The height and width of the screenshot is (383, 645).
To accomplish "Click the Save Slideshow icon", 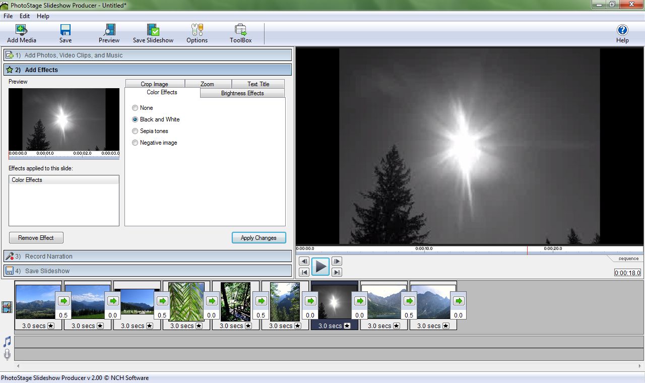I will point(153,30).
